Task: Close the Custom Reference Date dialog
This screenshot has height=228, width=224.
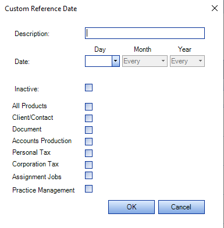Action: [x=215, y=8]
